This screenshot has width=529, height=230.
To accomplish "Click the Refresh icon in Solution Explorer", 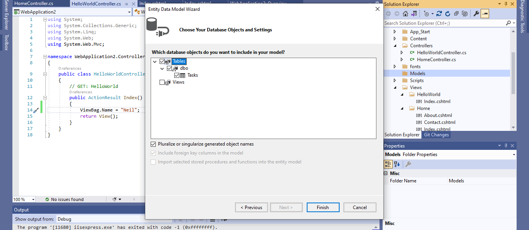I will [448, 14].
